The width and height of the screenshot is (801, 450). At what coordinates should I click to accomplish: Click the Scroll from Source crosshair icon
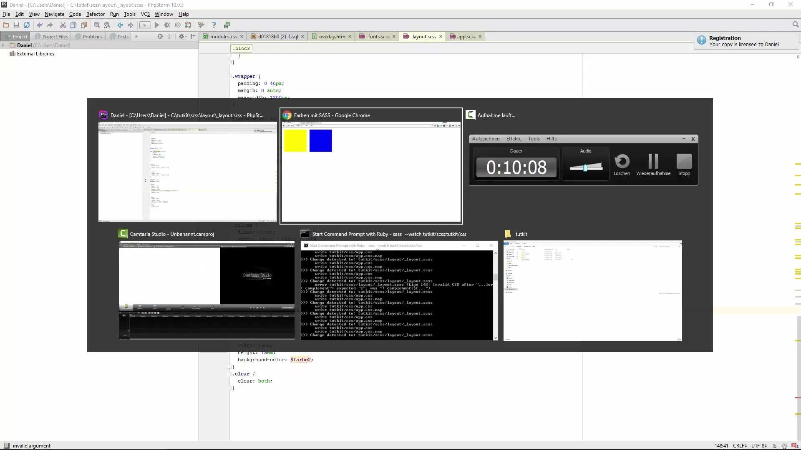[x=160, y=37]
